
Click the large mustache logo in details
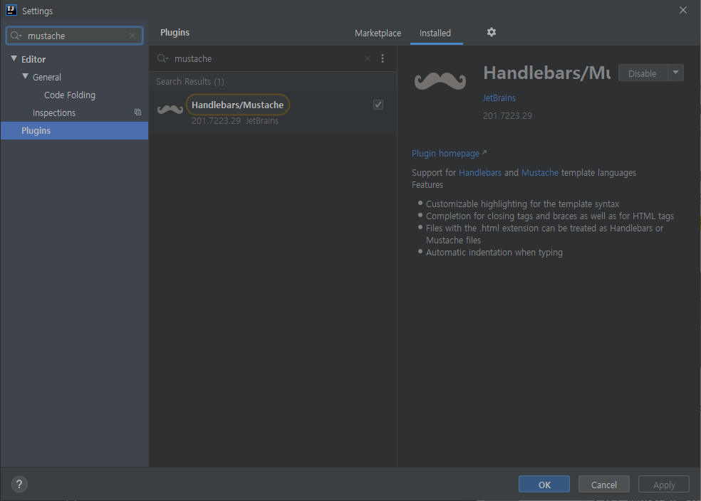[x=440, y=81]
